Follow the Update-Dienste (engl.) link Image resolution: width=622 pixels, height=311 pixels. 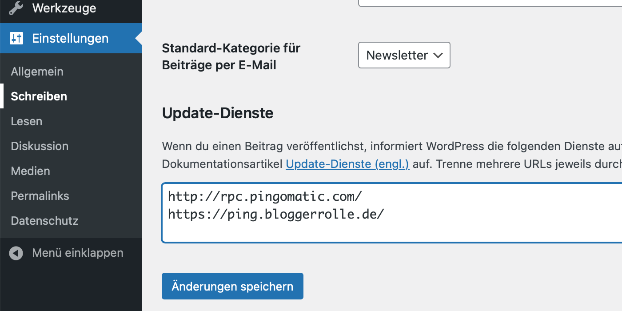[x=347, y=164]
